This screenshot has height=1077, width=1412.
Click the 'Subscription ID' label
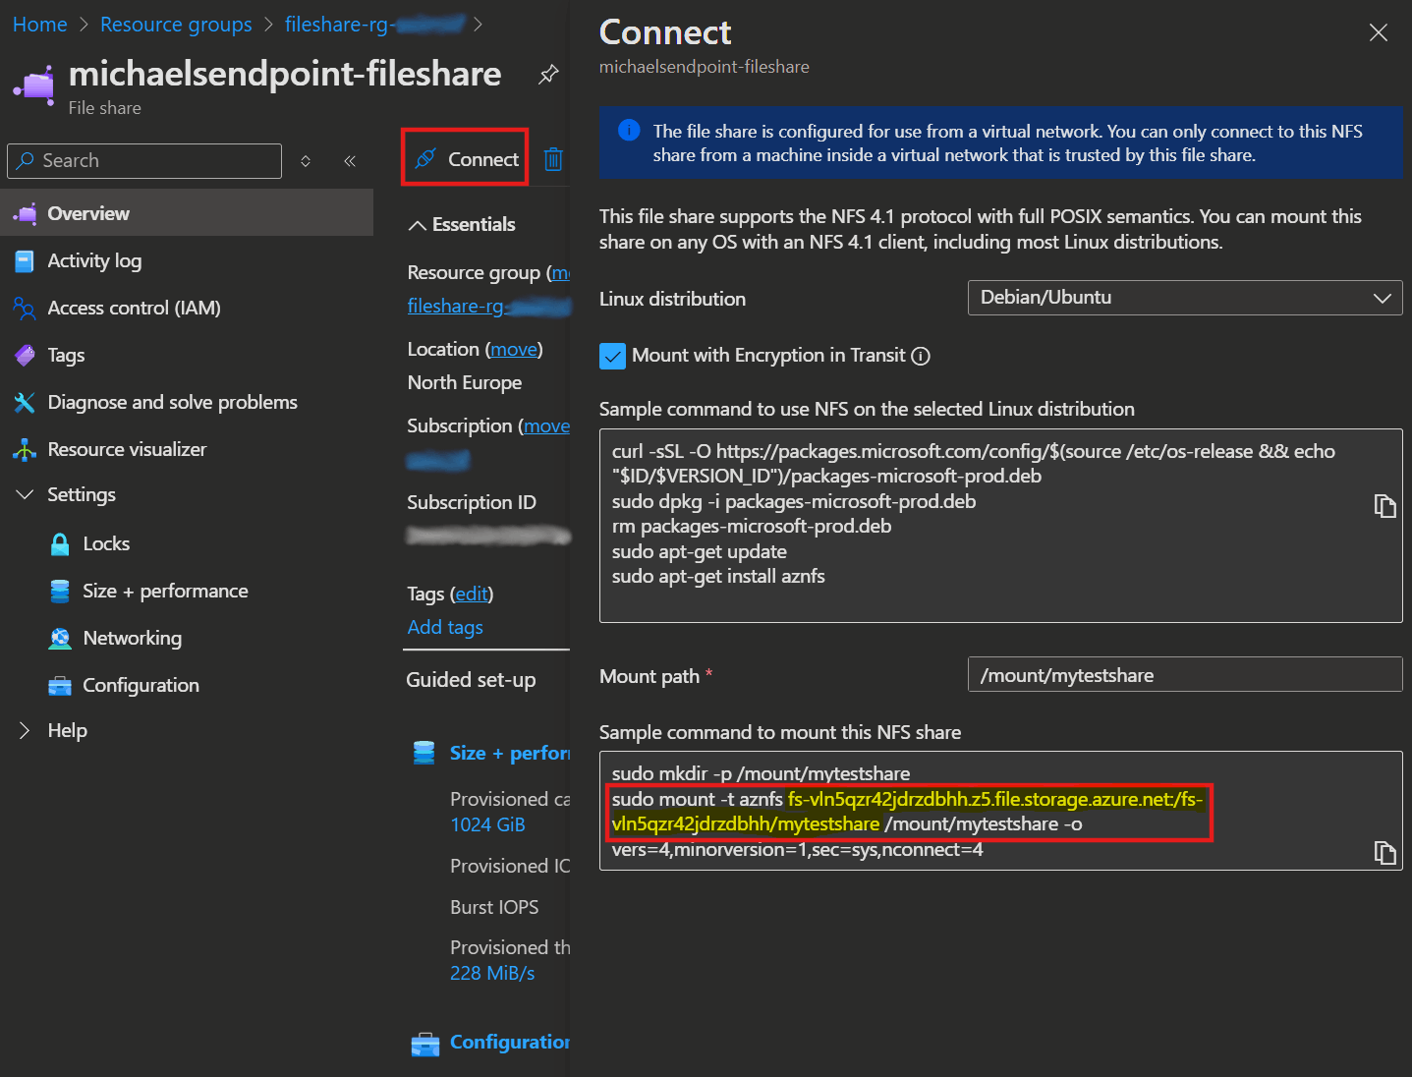coord(472,502)
